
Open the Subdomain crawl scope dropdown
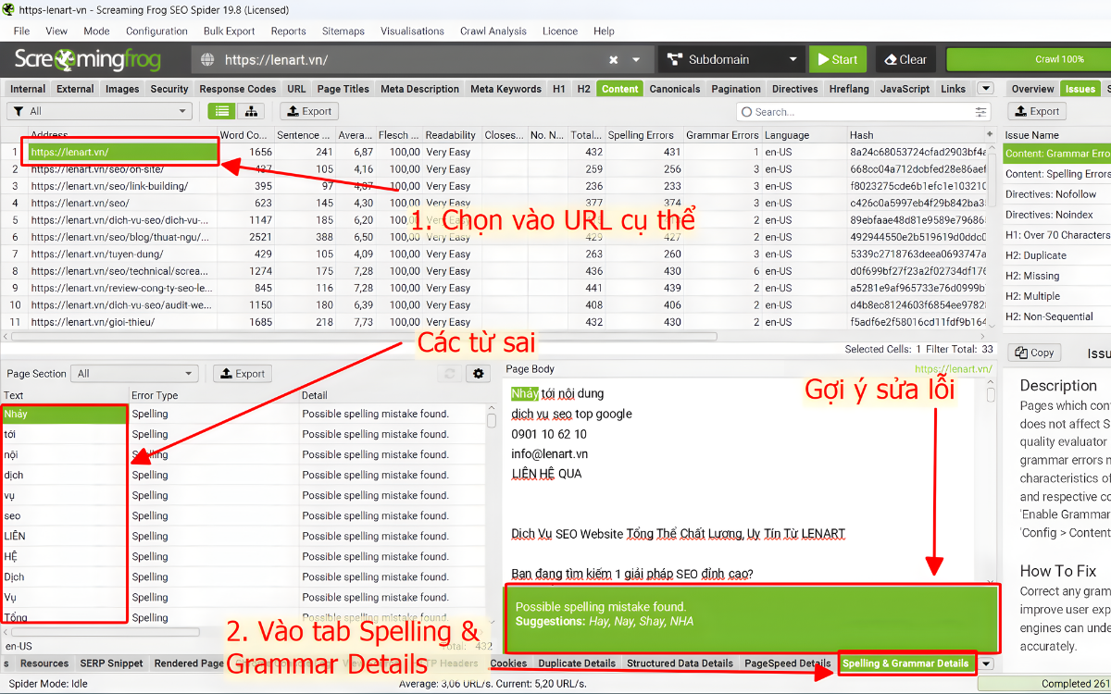pyautogui.click(x=730, y=60)
